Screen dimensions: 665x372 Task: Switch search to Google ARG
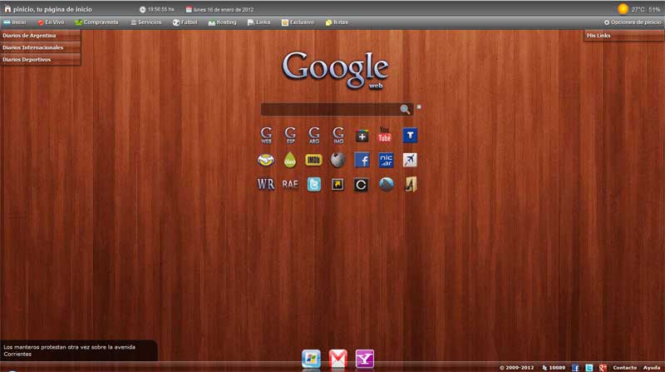tap(314, 135)
